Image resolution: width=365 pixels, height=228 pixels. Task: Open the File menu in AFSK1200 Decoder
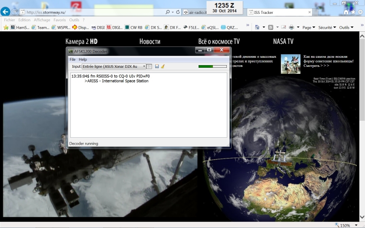(73, 59)
